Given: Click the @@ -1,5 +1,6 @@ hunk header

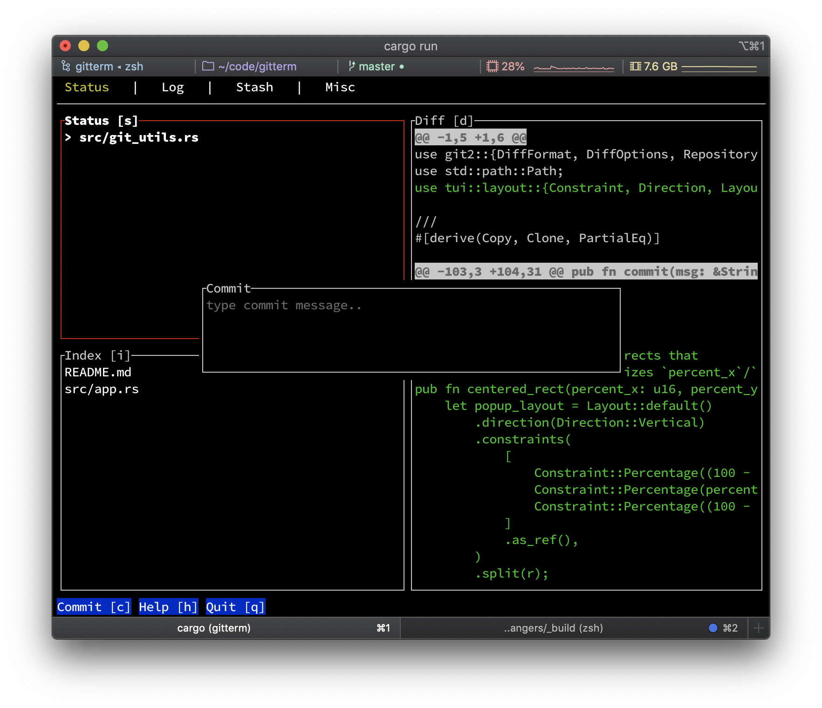Looking at the screenshot, I should [471, 137].
